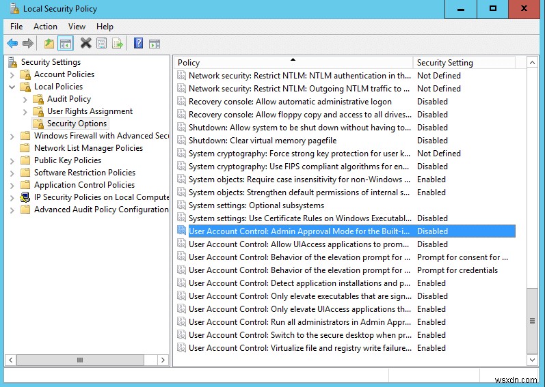Select Switch to the secure desktop policy
Image resolution: width=545 pixels, height=387 pixels.
[300, 335]
